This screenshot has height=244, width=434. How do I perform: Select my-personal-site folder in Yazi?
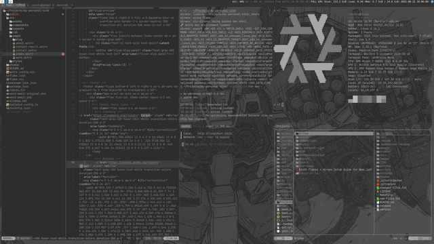[309, 148]
